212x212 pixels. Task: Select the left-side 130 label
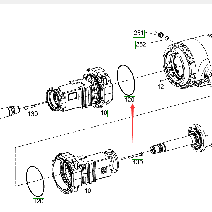pyautogui.click(x=33, y=114)
